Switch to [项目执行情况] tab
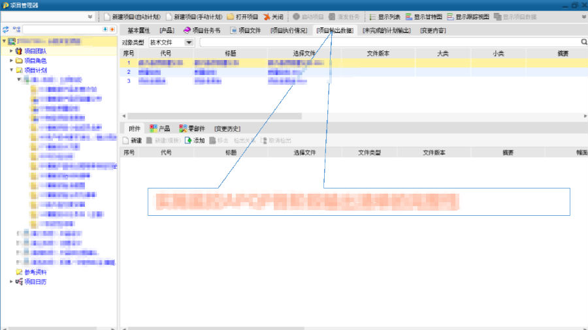The width and height of the screenshot is (588, 330). pyautogui.click(x=289, y=30)
